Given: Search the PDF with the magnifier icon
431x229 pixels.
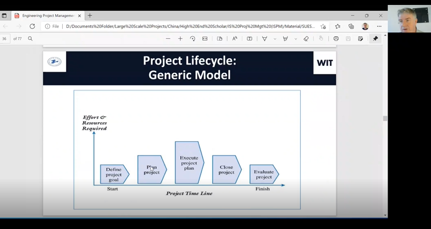Looking at the screenshot, I should (30, 39).
